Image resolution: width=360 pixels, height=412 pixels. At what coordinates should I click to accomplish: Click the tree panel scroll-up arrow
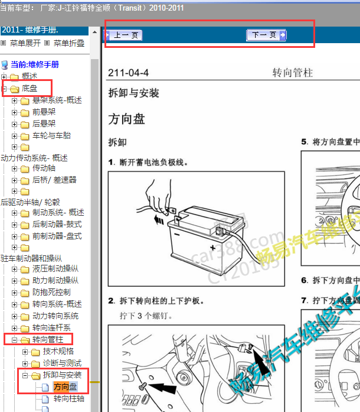click(x=95, y=32)
